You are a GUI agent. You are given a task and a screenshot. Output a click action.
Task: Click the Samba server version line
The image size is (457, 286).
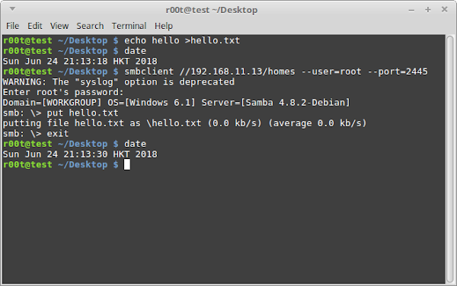176,103
